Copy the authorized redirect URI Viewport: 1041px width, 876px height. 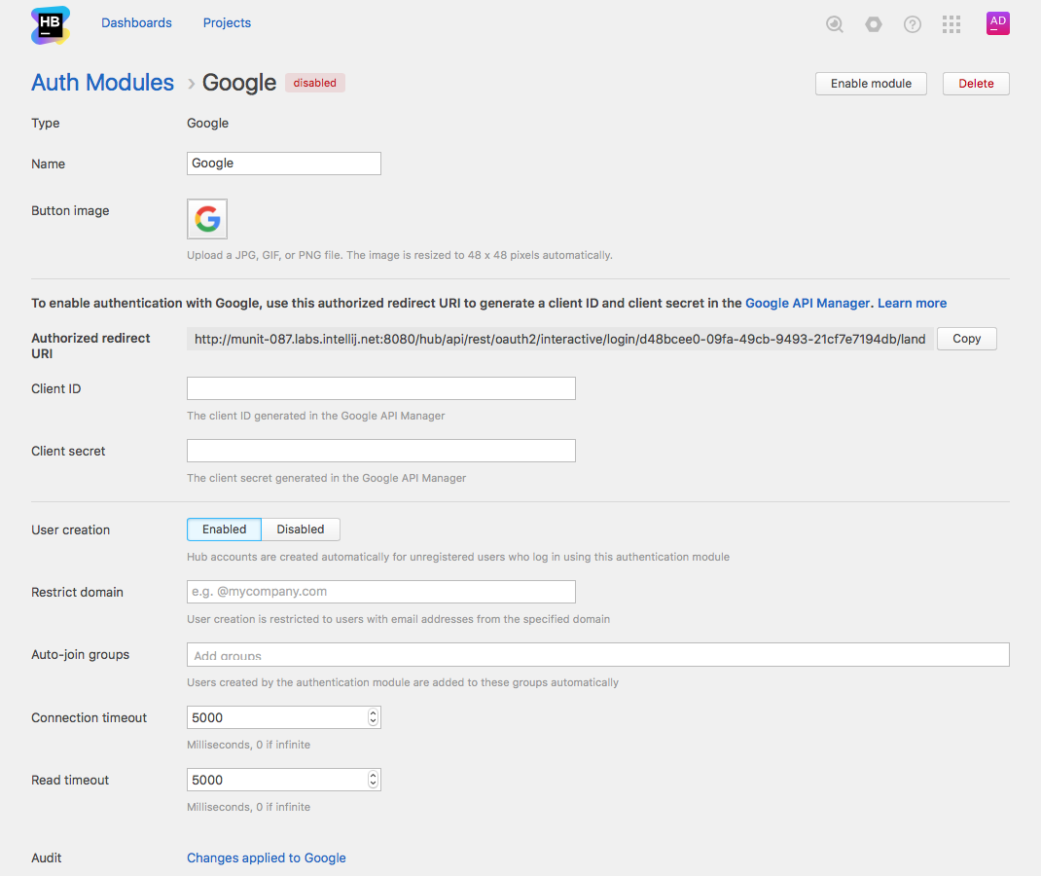966,339
